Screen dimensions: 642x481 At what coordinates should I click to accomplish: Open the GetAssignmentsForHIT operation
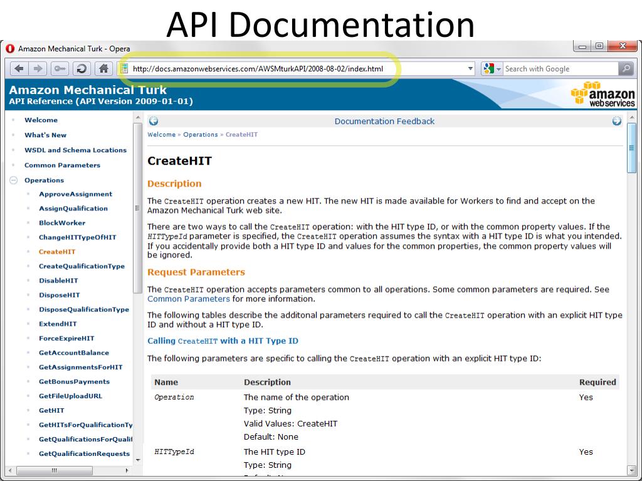point(81,367)
